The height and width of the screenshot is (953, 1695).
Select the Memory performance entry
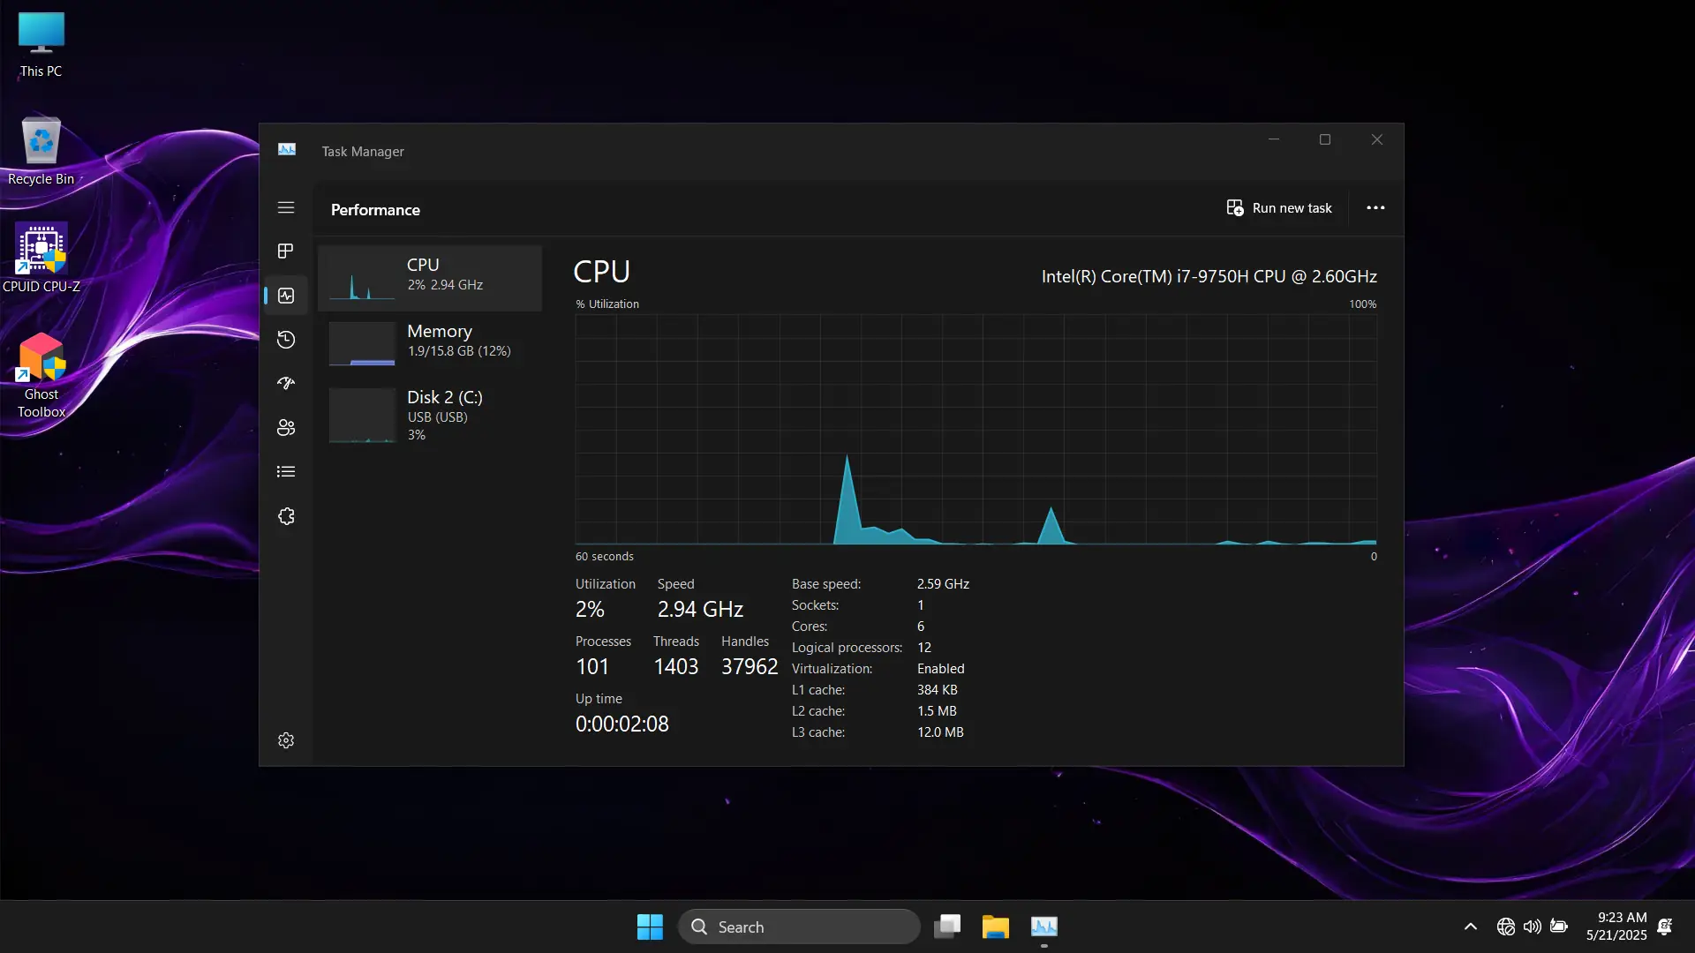coord(430,341)
